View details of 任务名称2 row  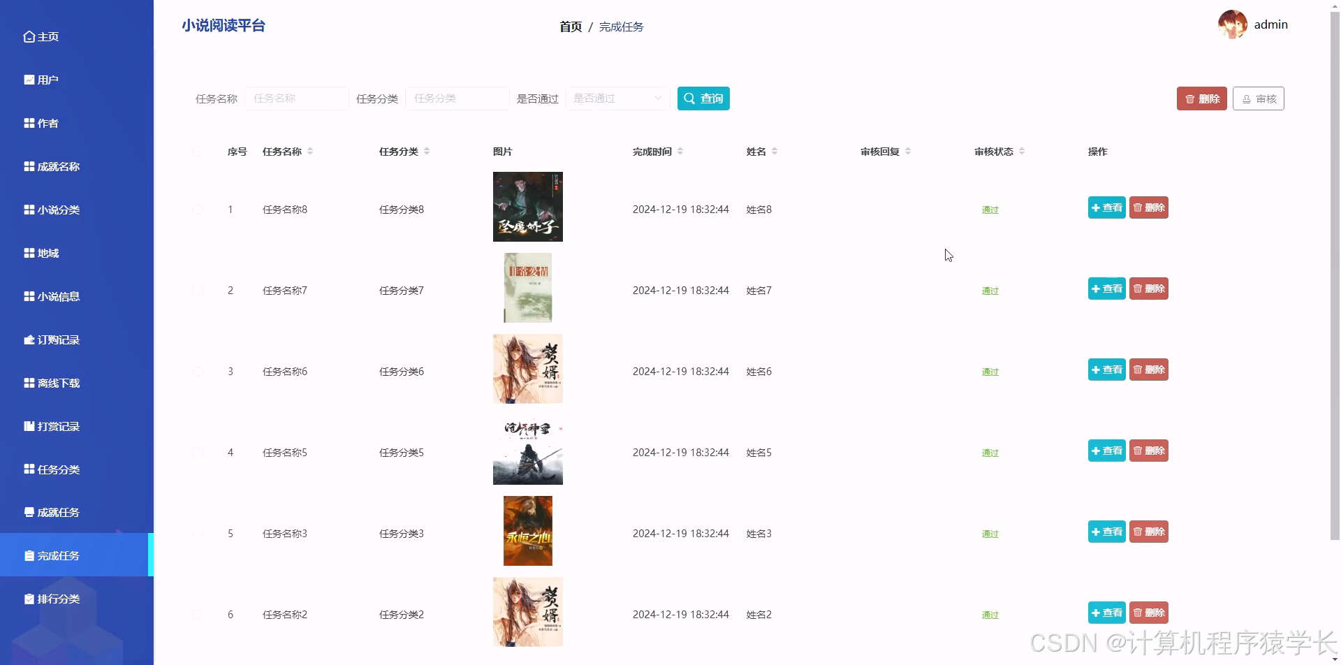(1107, 613)
